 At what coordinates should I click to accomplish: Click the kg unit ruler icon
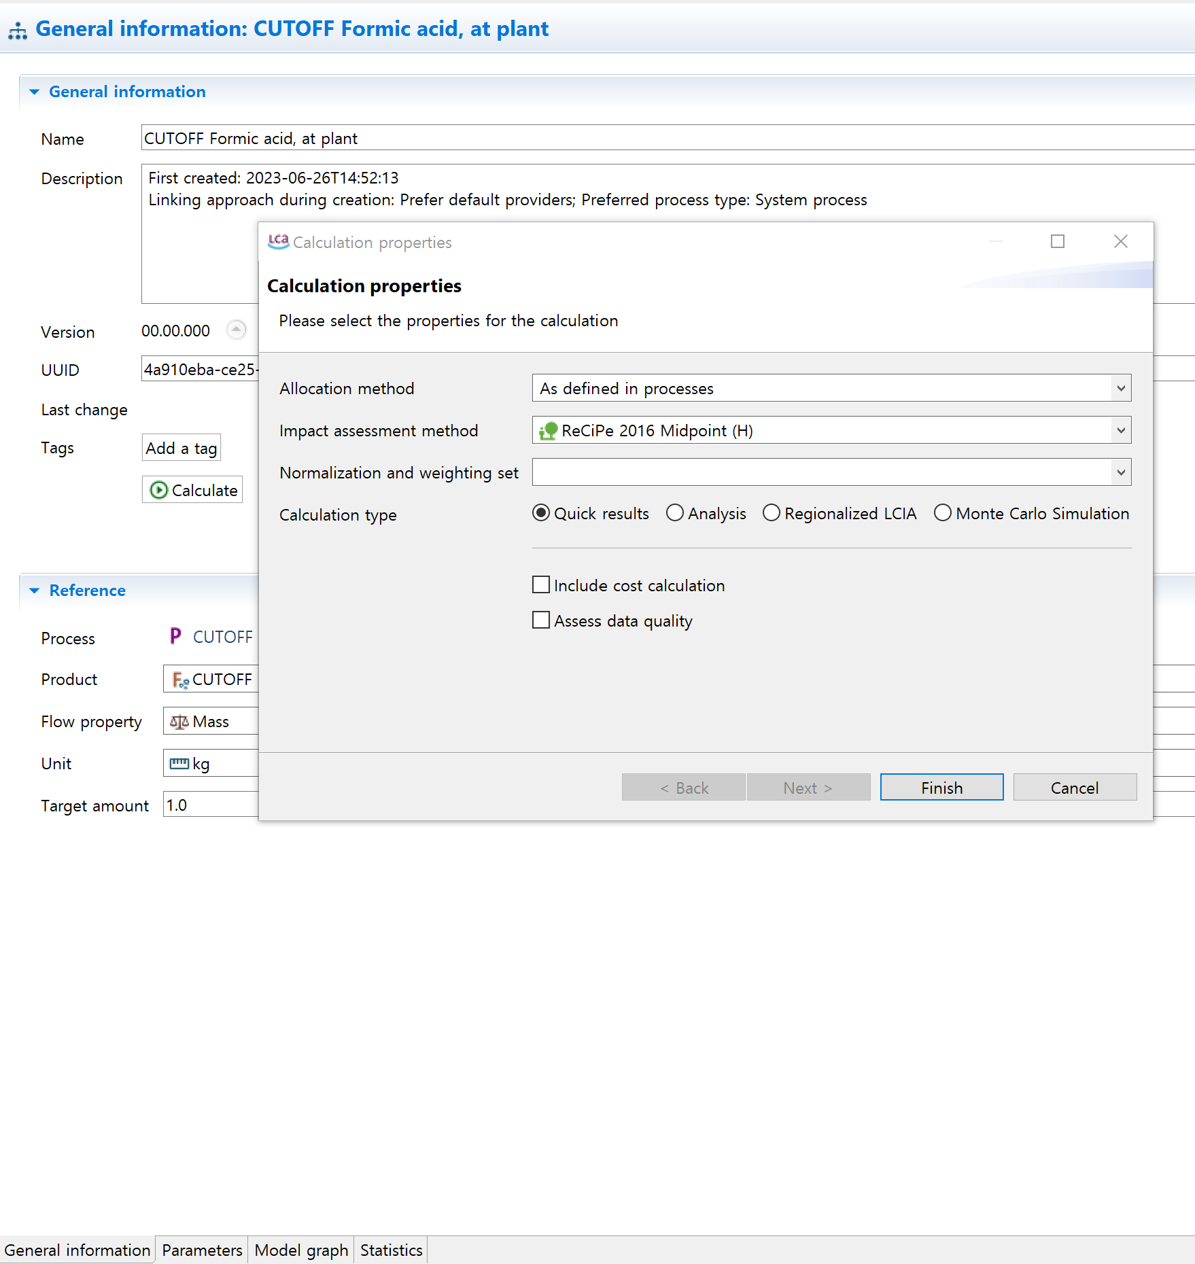coord(179,763)
